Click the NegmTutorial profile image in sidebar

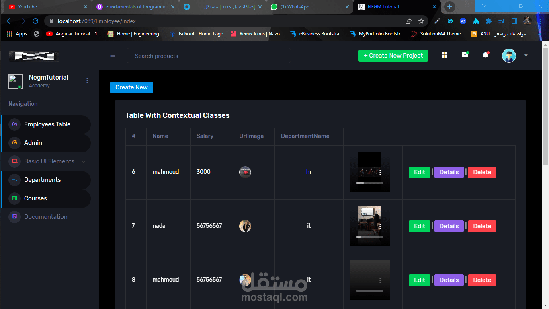click(x=15, y=82)
